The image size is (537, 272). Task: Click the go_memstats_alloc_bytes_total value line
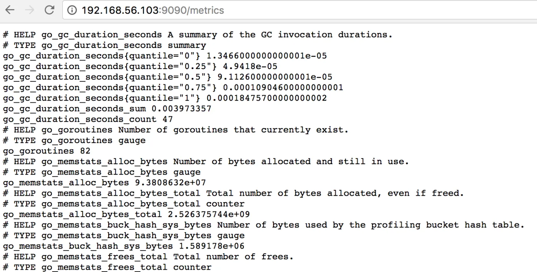[126, 214]
